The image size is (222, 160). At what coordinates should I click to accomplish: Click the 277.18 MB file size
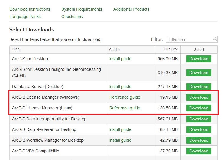point(168,87)
